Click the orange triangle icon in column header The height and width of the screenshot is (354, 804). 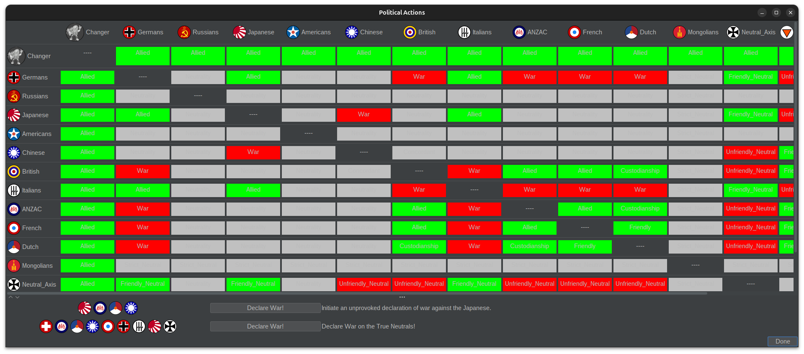787,32
